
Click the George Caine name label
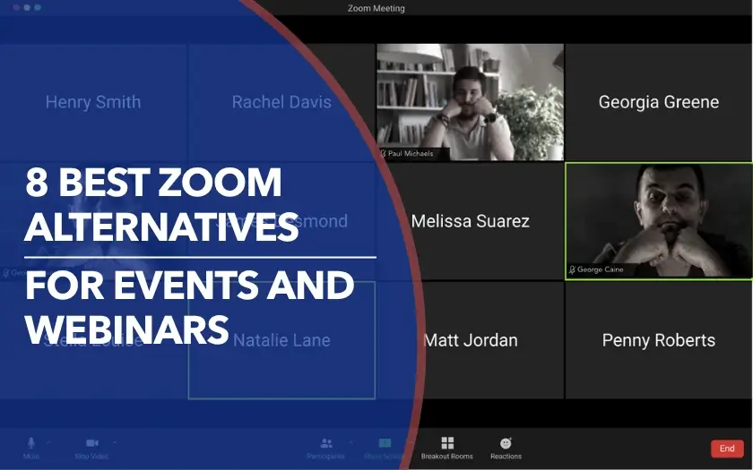point(601,269)
